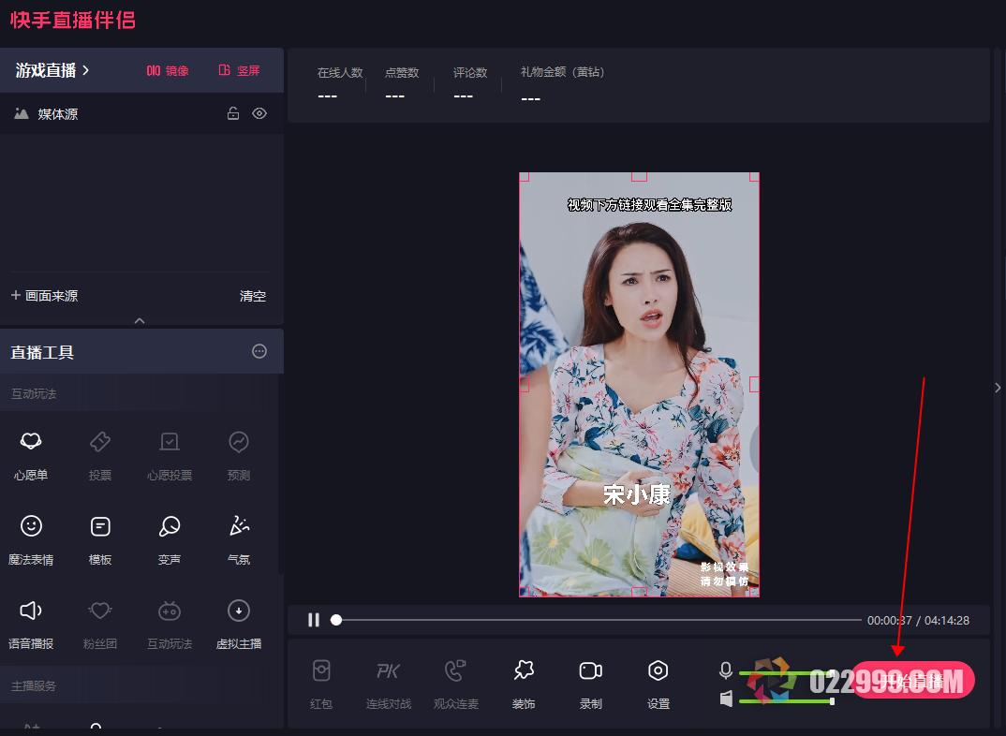This screenshot has width=1006, height=736.
Task: Open 设置 settings
Action: 658,684
